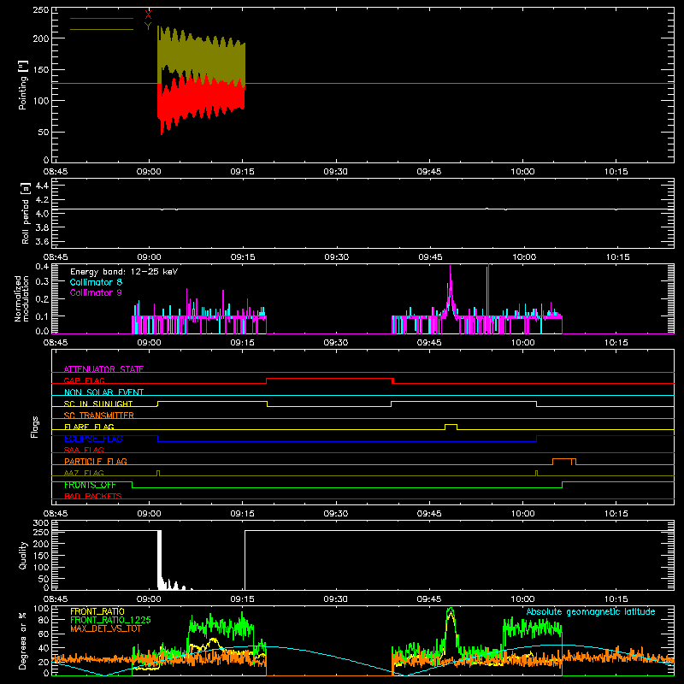Click the BAD_PACKETS flag label
684x684 pixels.
click(93, 496)
